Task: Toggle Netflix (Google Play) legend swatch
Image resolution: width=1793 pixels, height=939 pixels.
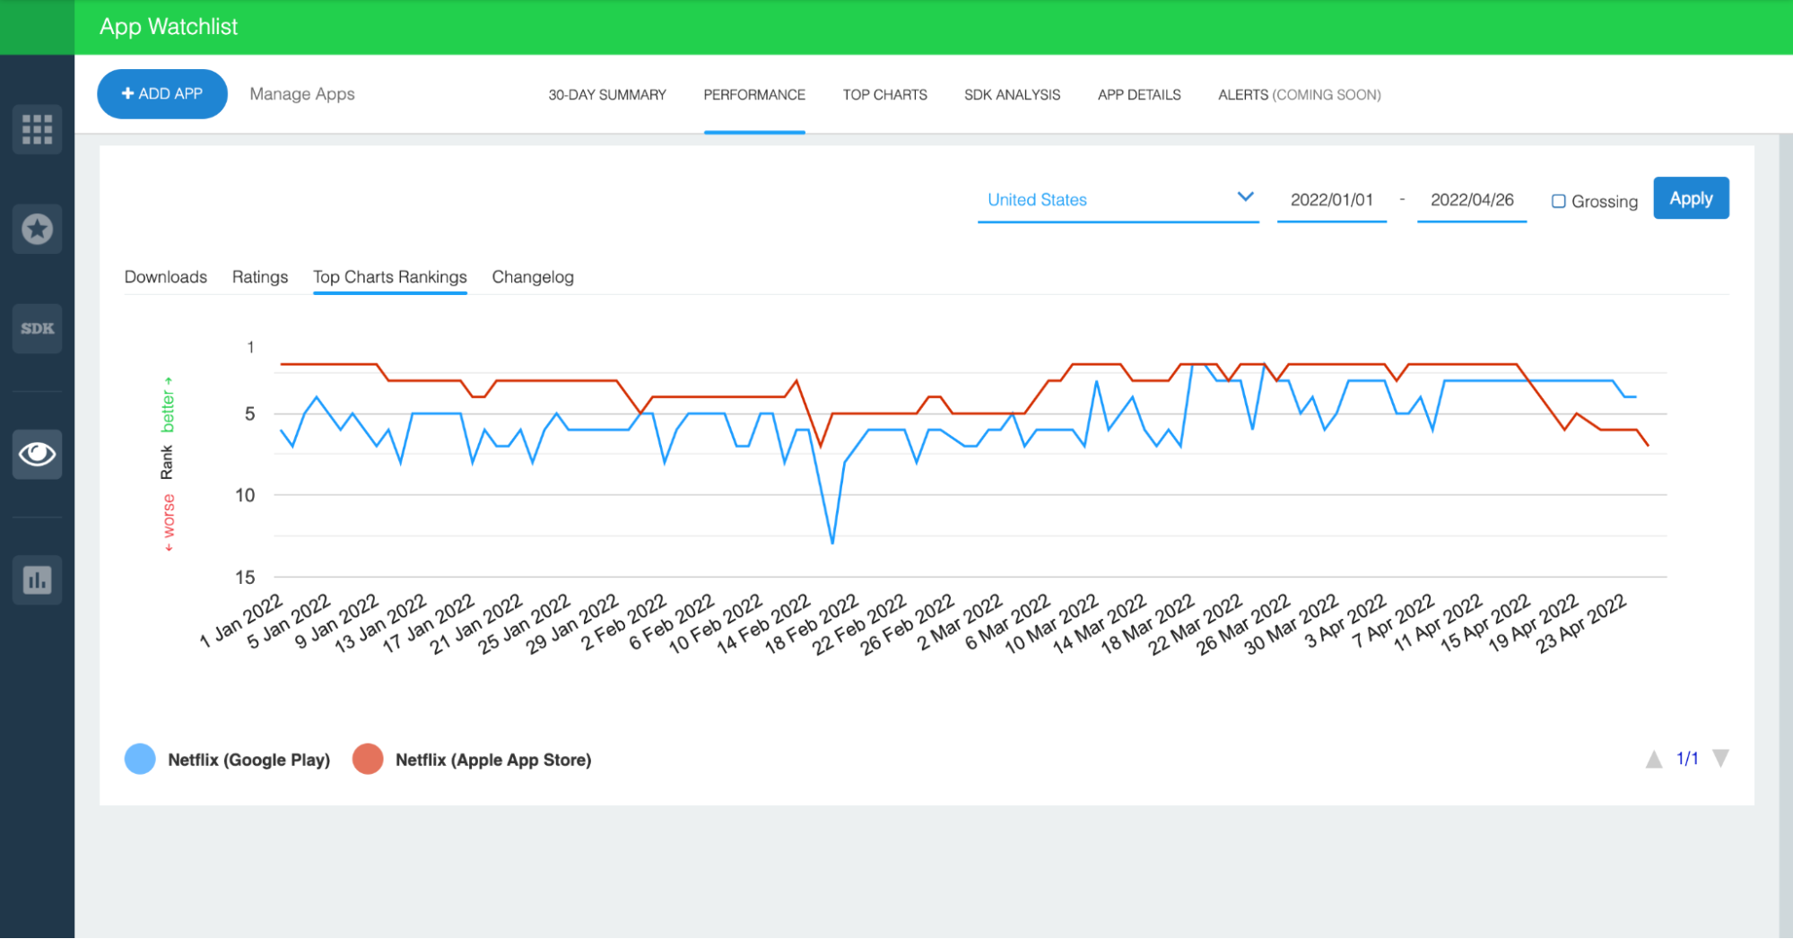Action: pyautogui.click(x=140, y=759)
